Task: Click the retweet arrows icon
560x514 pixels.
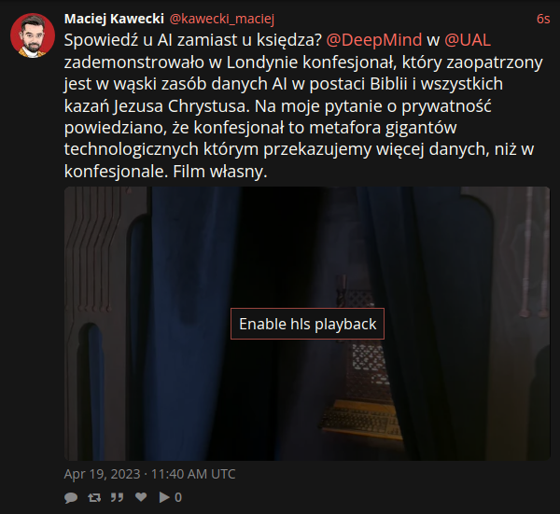Action: 94,497
